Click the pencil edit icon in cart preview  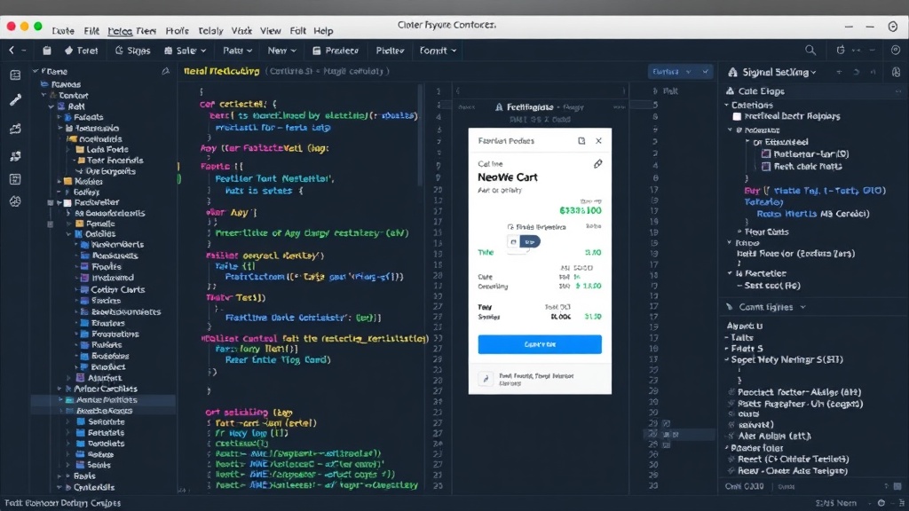point(597,164)
